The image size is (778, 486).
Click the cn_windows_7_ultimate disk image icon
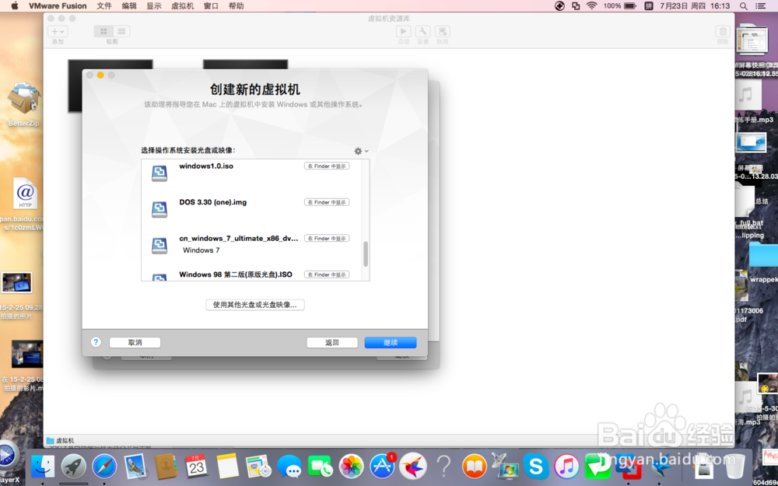[159, 246]
